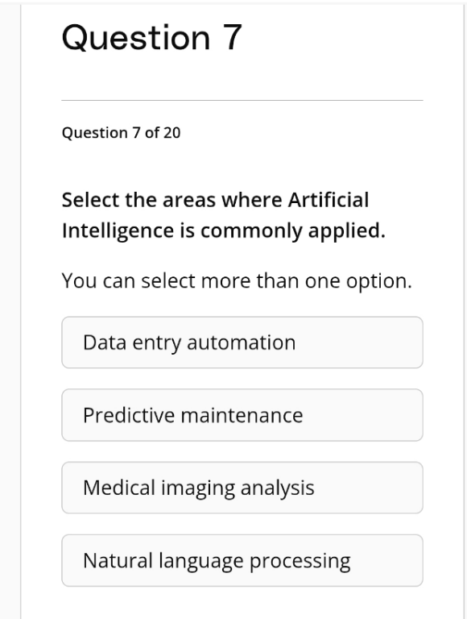Click the phrase 'commonly applied' in the prompt
This screenshot has height=619, width=467.
click(x=292, y=231)
